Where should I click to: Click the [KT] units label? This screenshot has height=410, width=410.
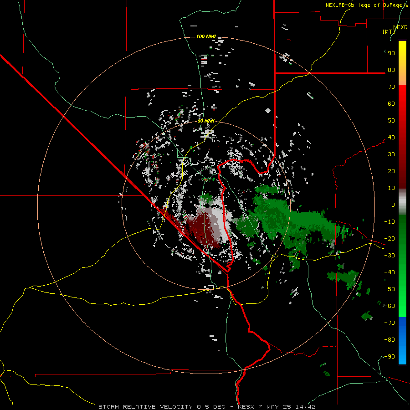(x=389, y=31)
